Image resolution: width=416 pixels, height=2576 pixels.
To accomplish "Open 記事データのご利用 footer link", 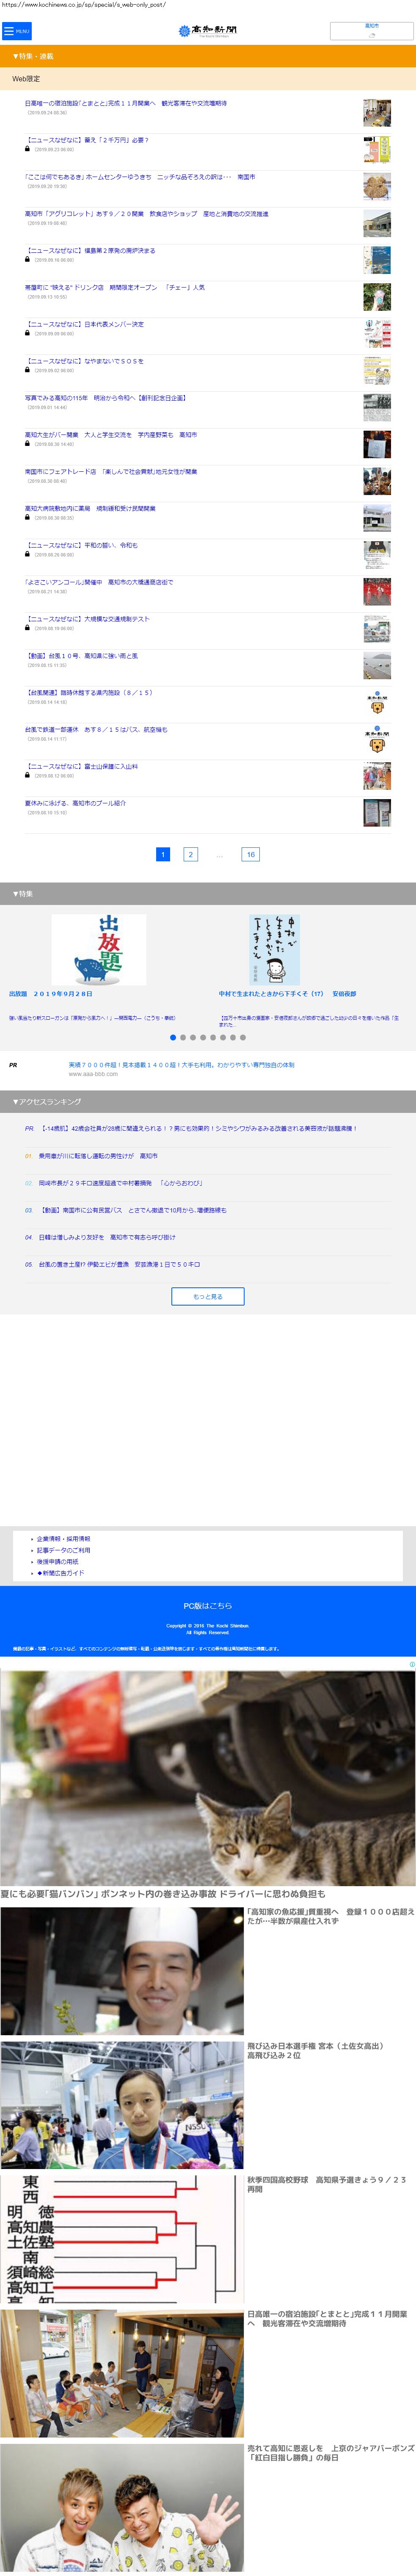I will click(63, 1550).
